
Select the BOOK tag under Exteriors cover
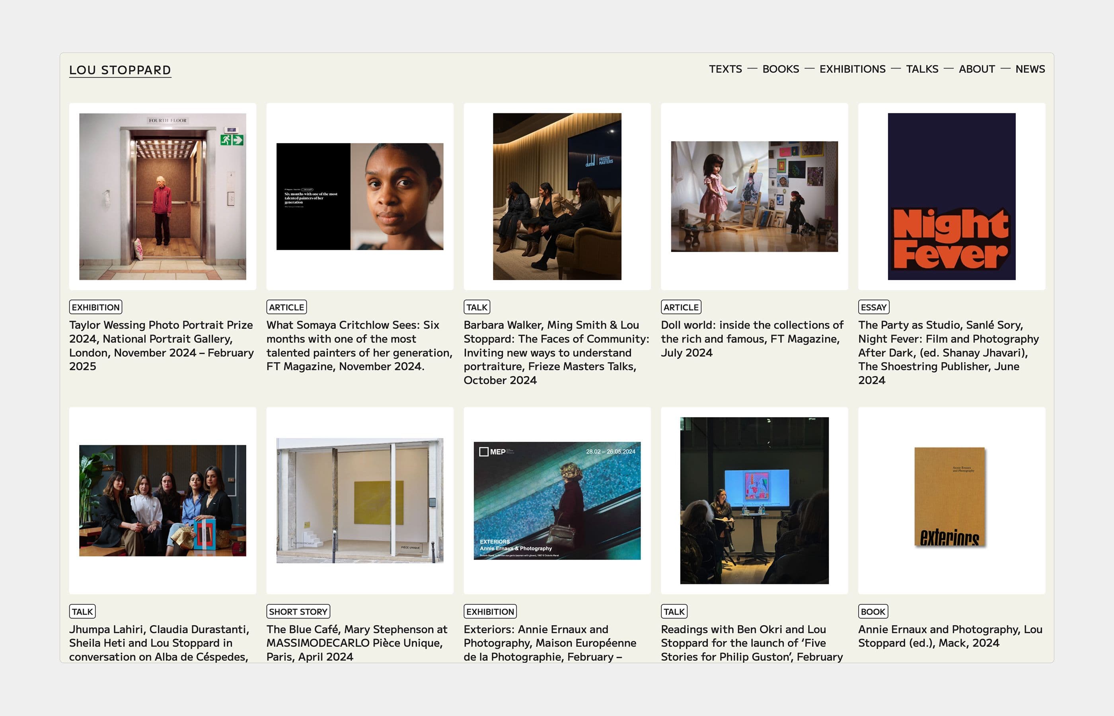[872, 611]
